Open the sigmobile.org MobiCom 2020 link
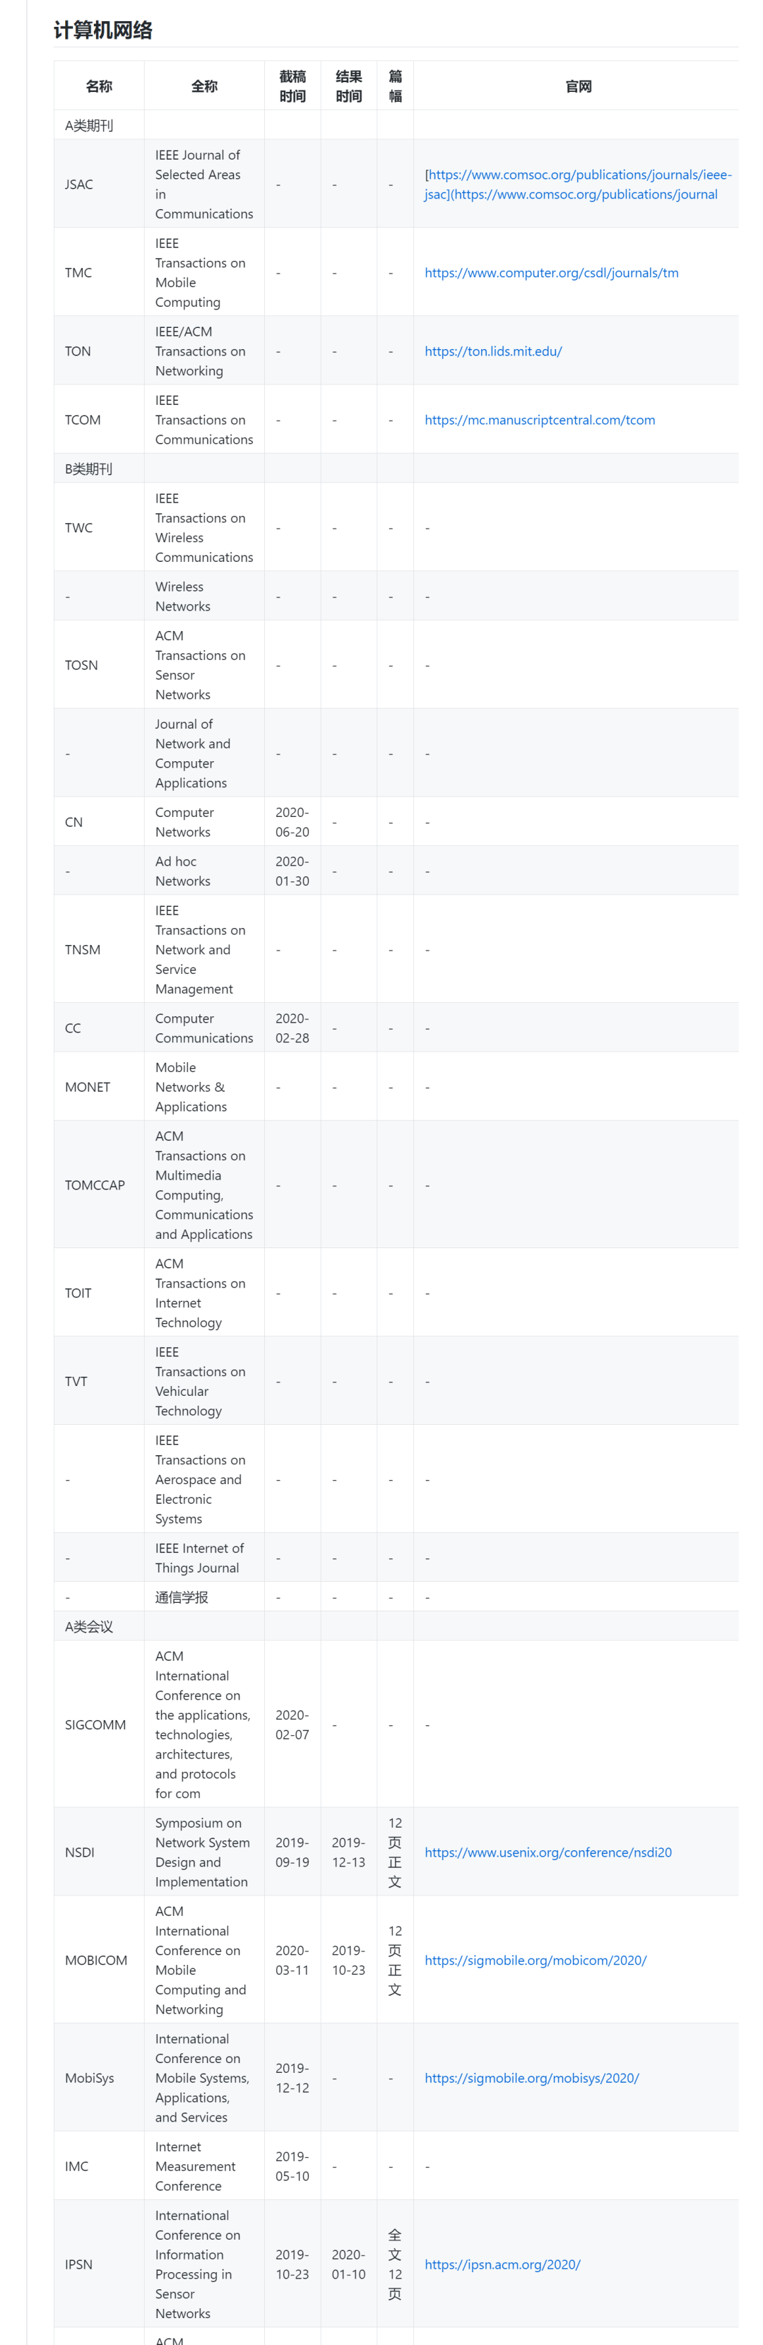763x2345 pixels. point(536,1960)
